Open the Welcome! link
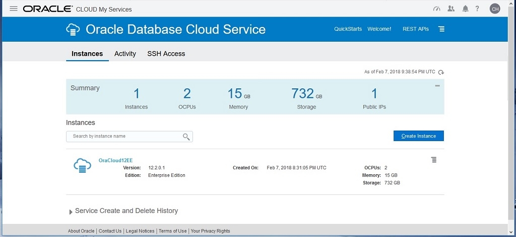The height and width of the screenshot is (237, 516). (x=379, y=29)
